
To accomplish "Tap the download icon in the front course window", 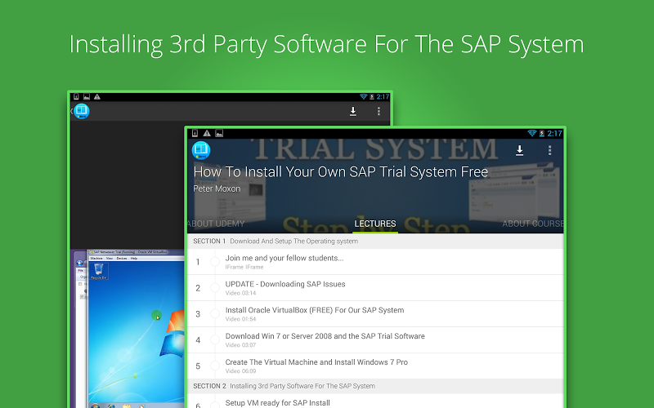I will [x=519, y=150].
